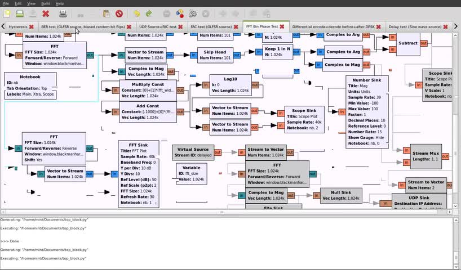
Task: Paste blocks using the clipboard icon
Action: (106, 13)
